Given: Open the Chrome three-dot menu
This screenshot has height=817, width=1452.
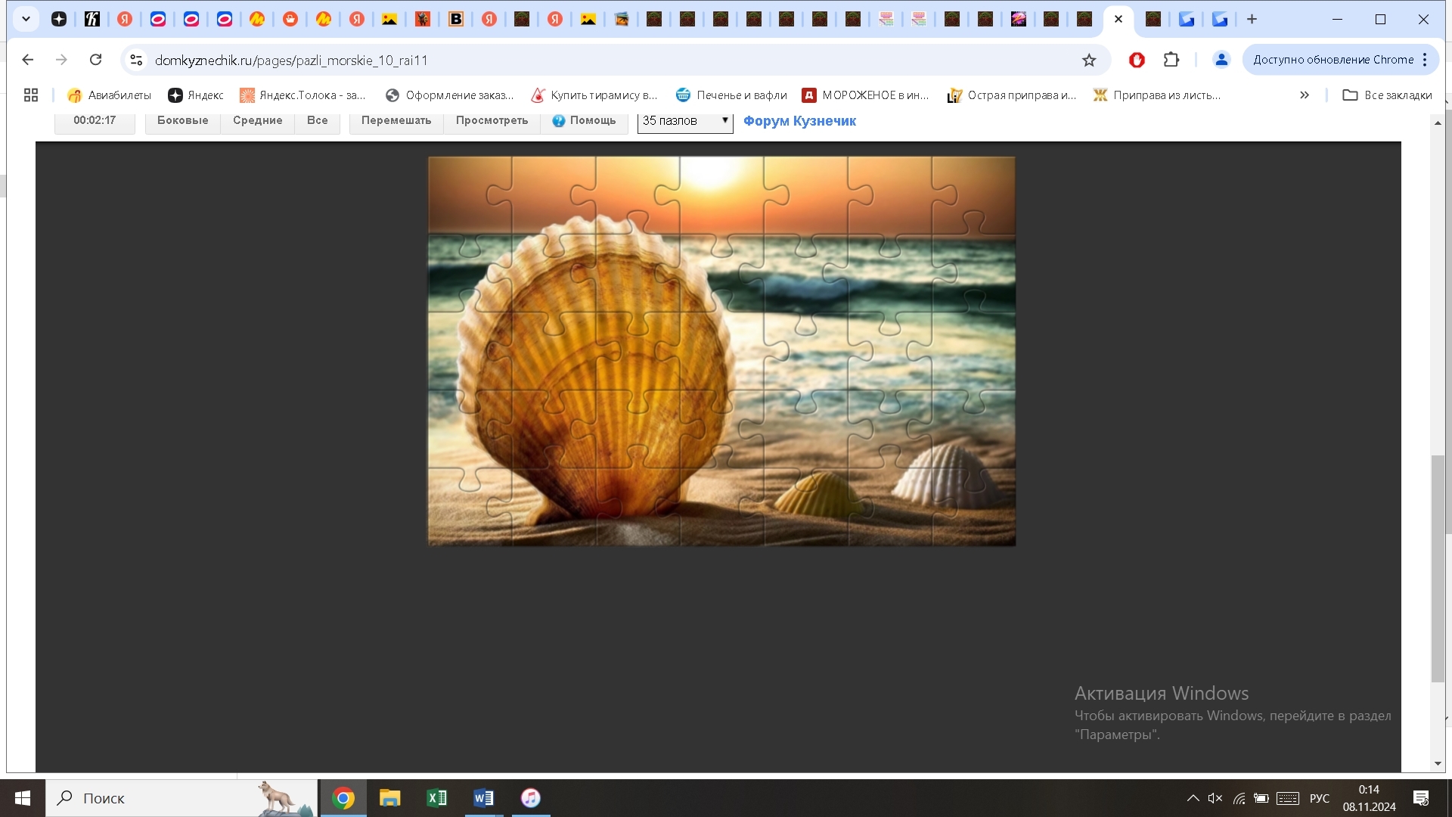Looking at the screenshot, I should click(x=1426, y=60).
